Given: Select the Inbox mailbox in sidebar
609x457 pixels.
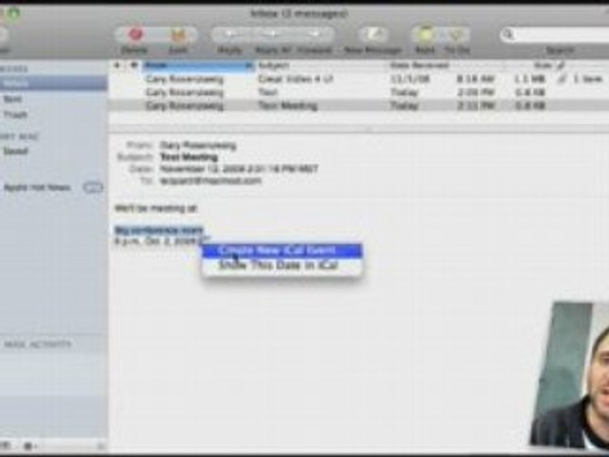Looking at the screenshot, I should tap(53, 83).
